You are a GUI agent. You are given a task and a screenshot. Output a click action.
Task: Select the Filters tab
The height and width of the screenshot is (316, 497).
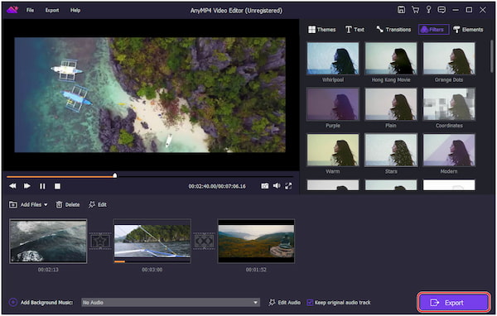coord(433,30)
